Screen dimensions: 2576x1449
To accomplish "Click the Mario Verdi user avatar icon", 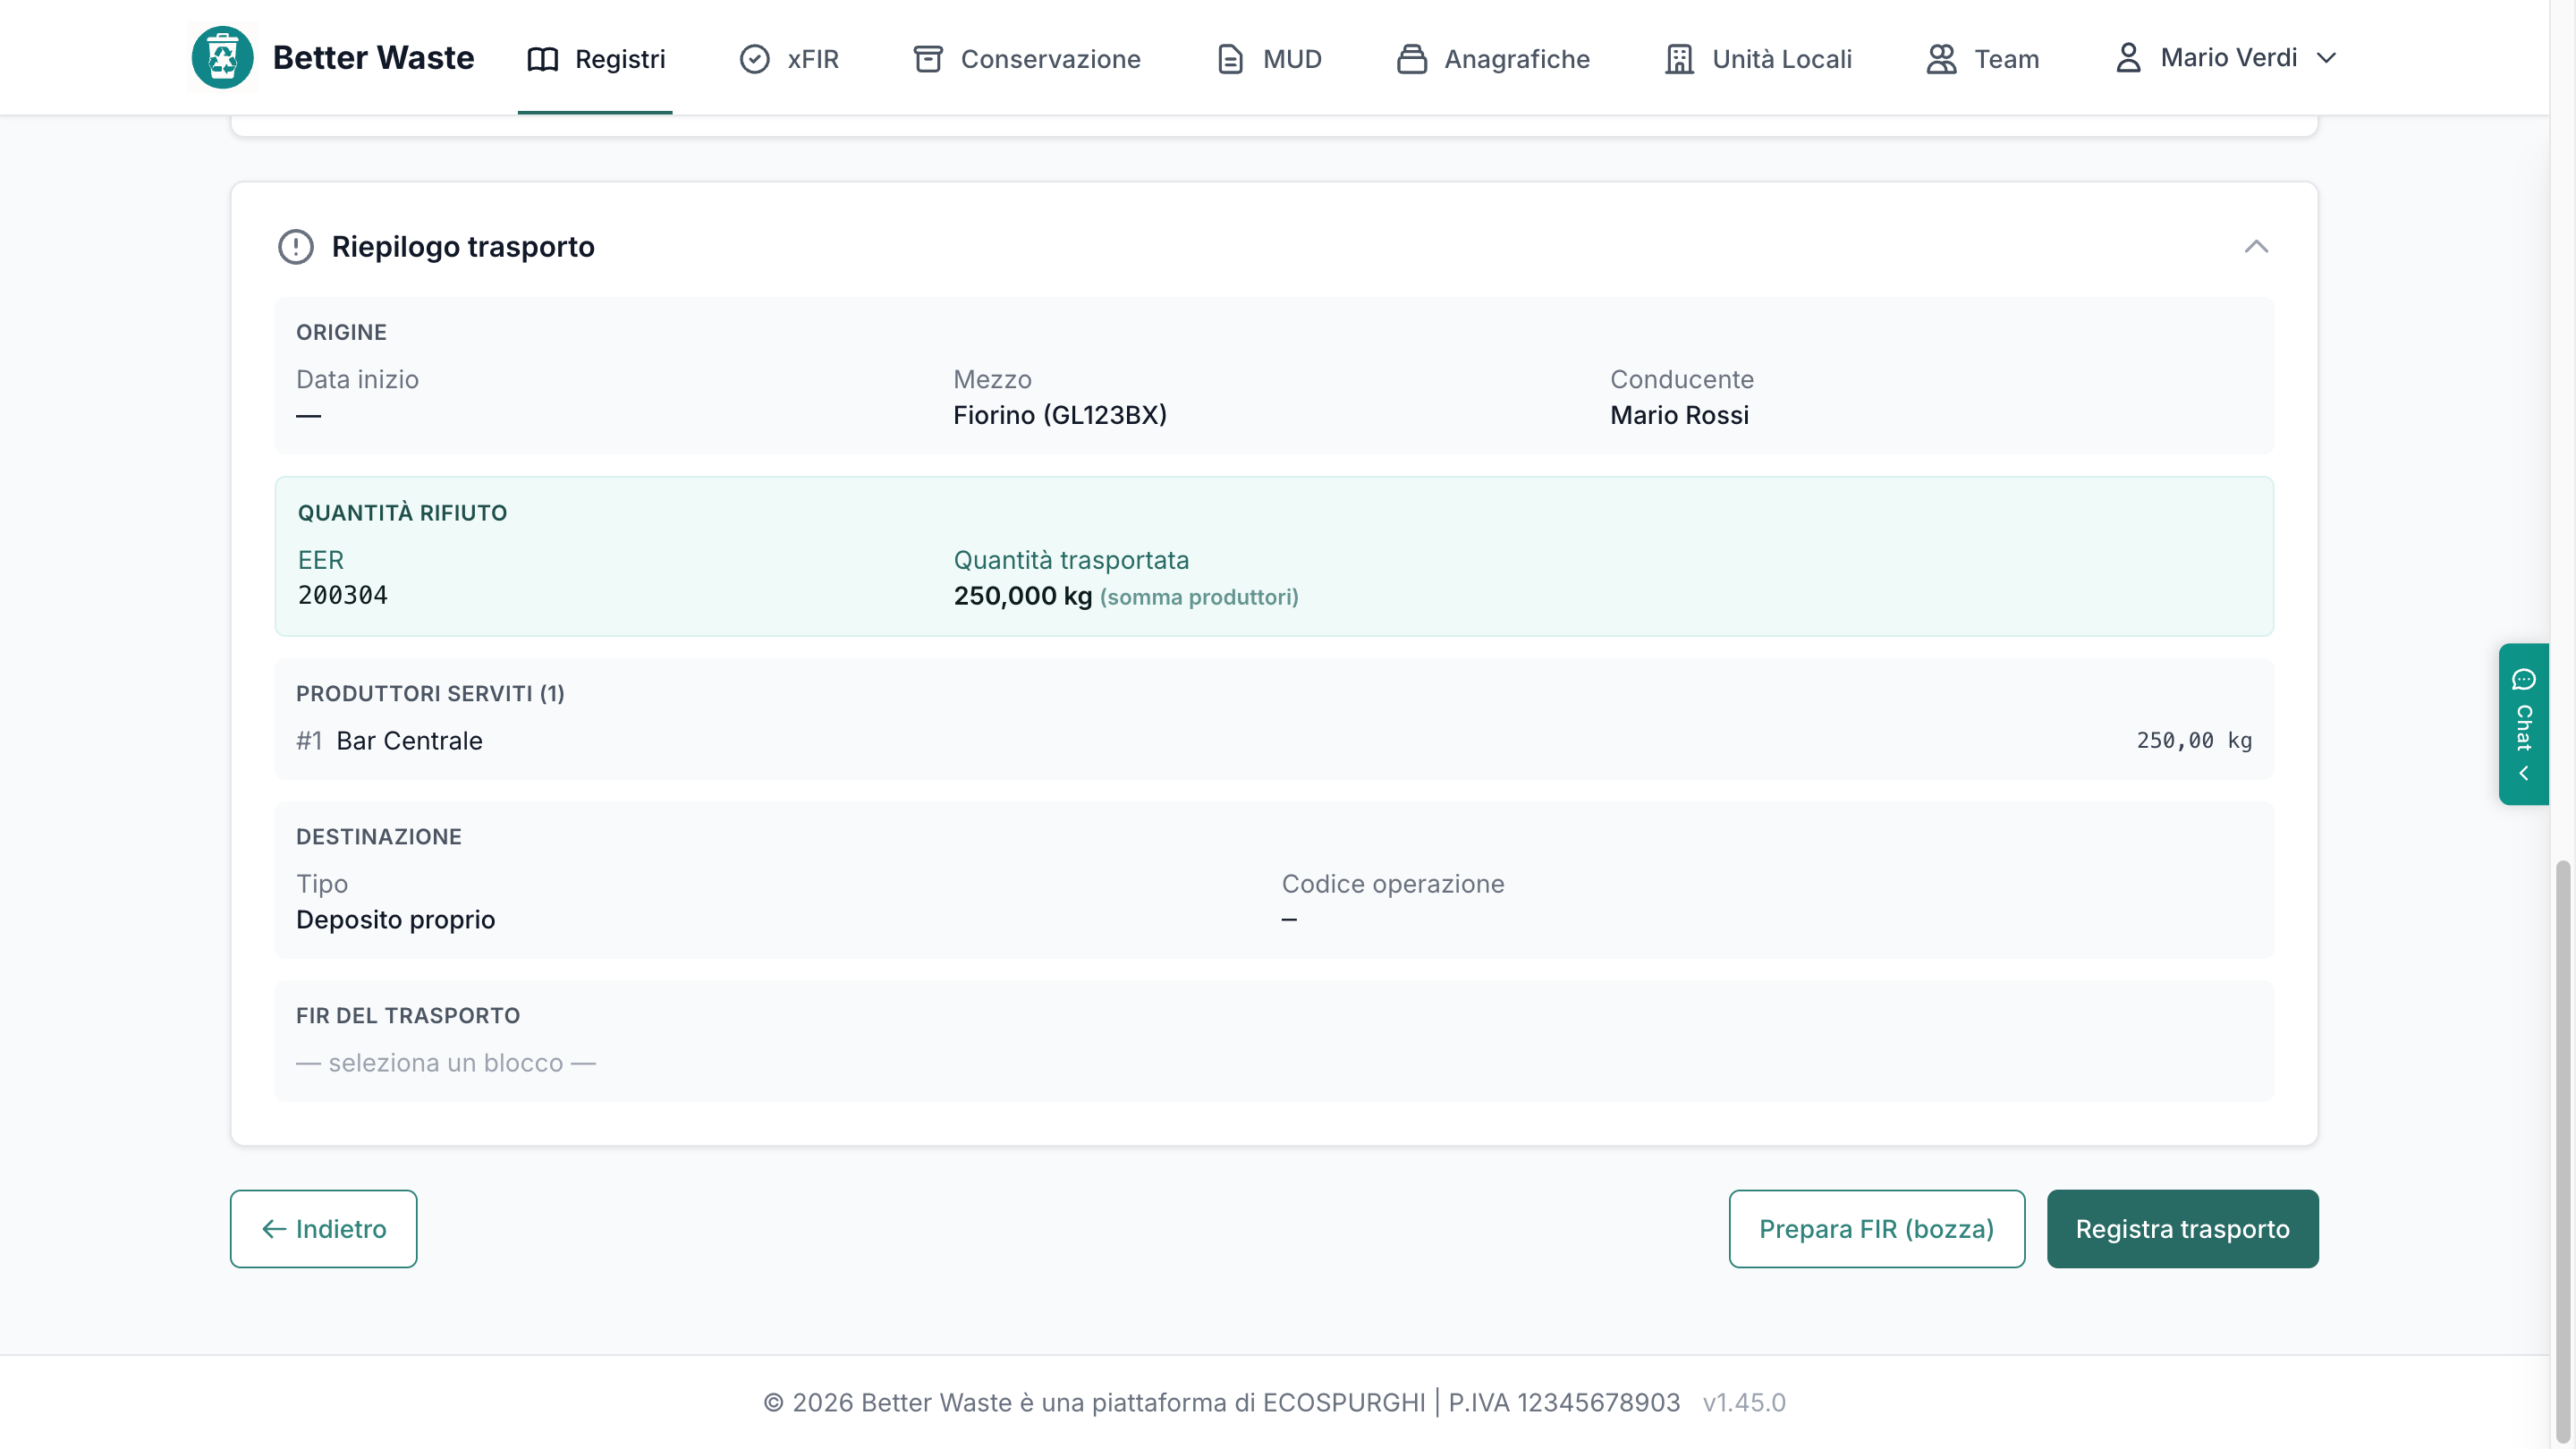I will click(x=2128, y=57).
